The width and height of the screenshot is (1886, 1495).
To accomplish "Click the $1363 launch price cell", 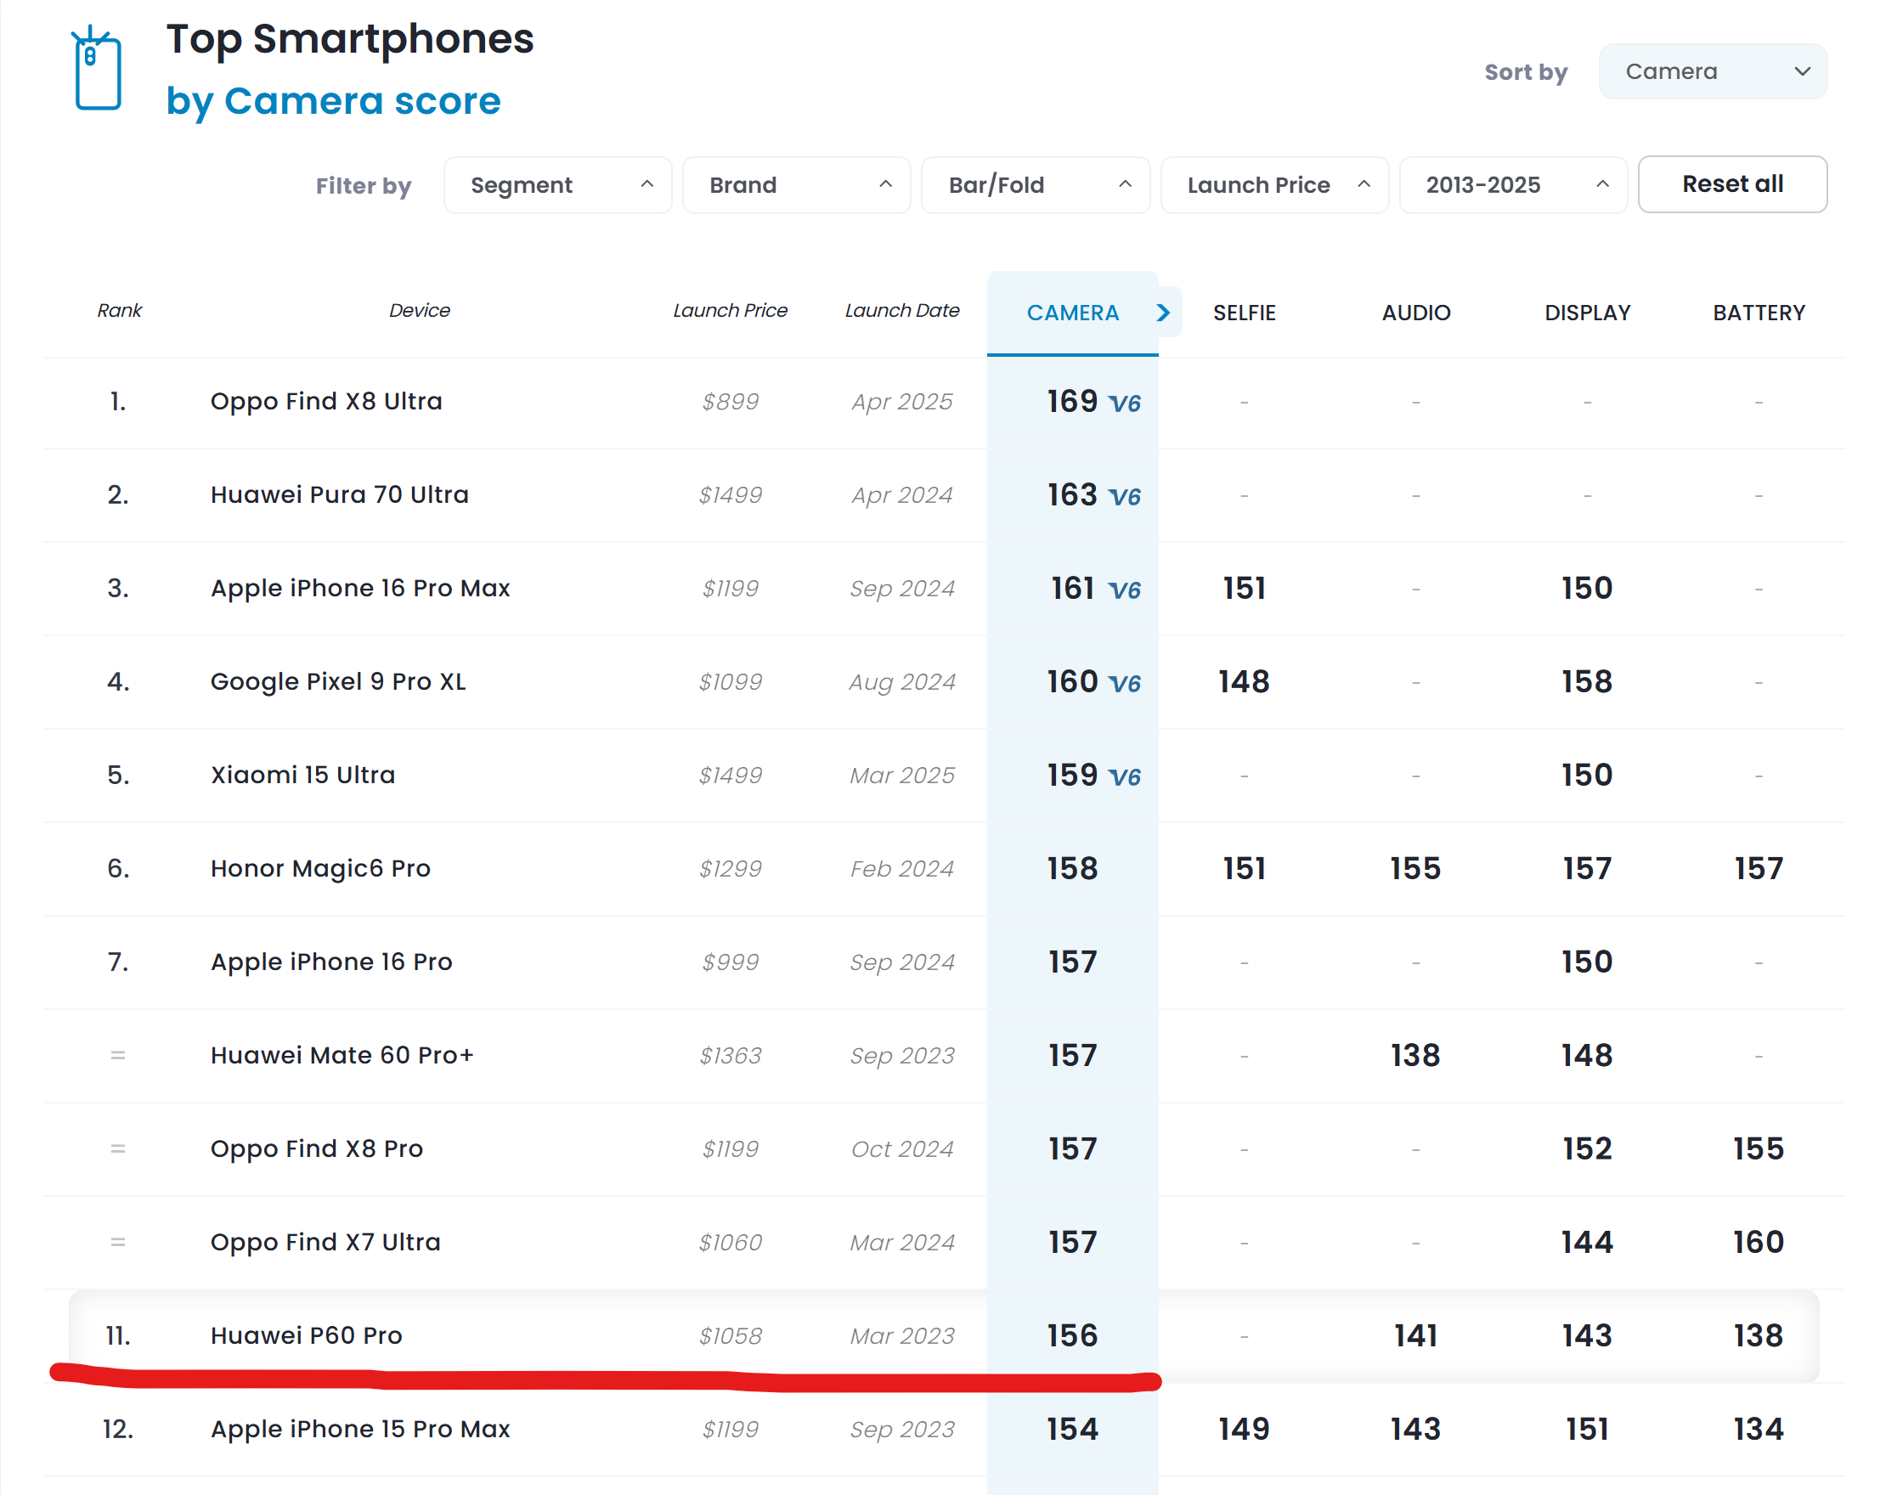I will (731, 1056).
